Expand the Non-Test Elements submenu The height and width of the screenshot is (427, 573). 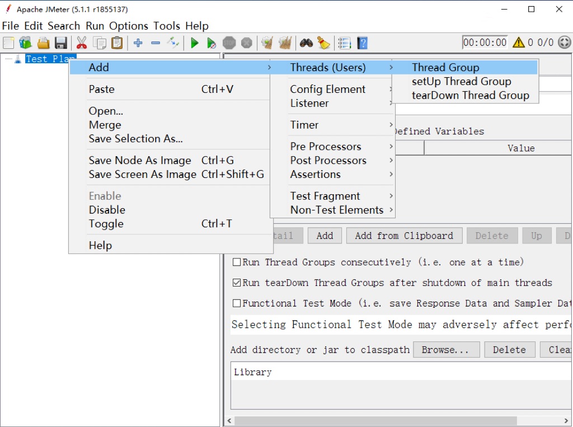click(332, 210)
